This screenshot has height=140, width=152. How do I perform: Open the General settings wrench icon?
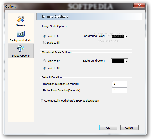coord(21,19)
